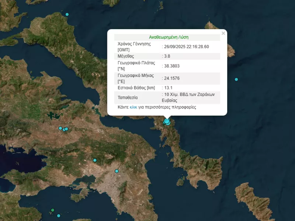Select the focal depth value 13.1
295x221 pixels.
pyautogui.click(x=168, y=88)
